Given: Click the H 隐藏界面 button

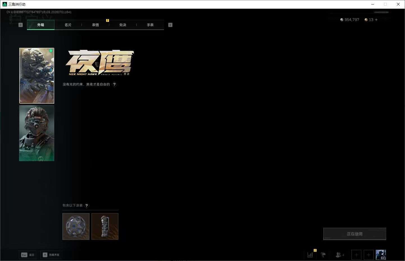Looking at the screenshot, I should [x=51, y=255].
